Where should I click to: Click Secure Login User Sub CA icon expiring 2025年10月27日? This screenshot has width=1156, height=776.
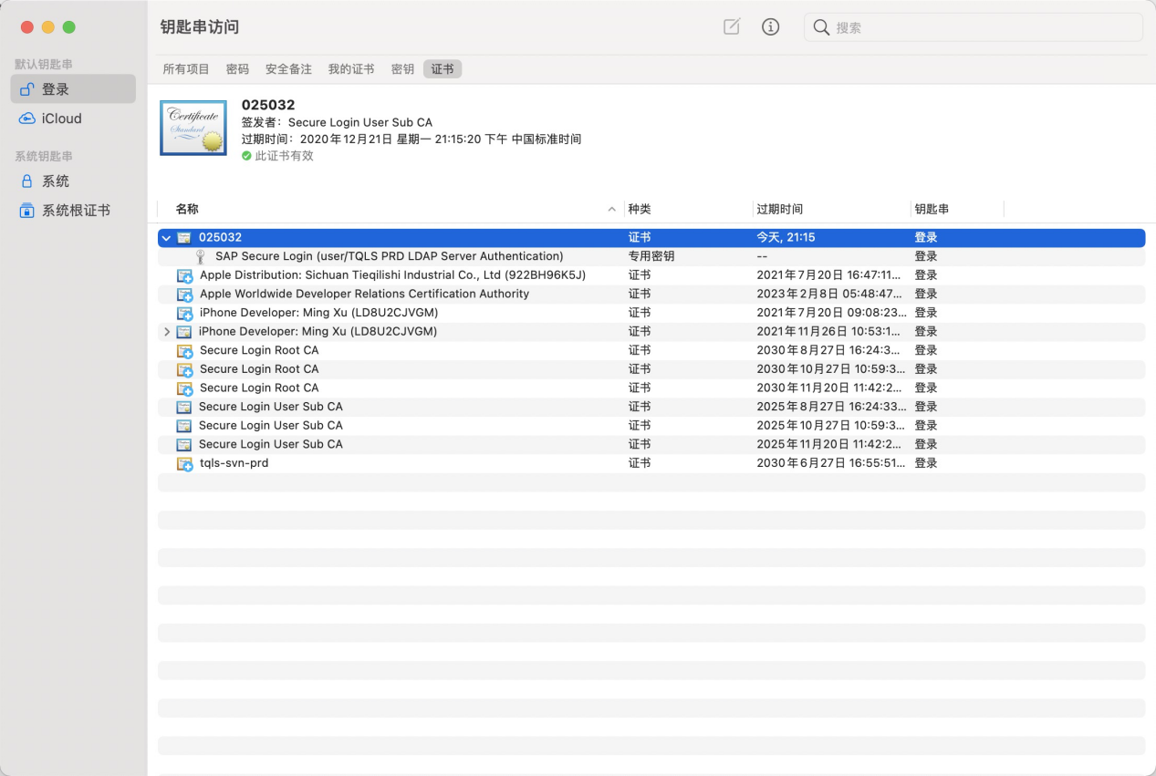tap(184, 426)
